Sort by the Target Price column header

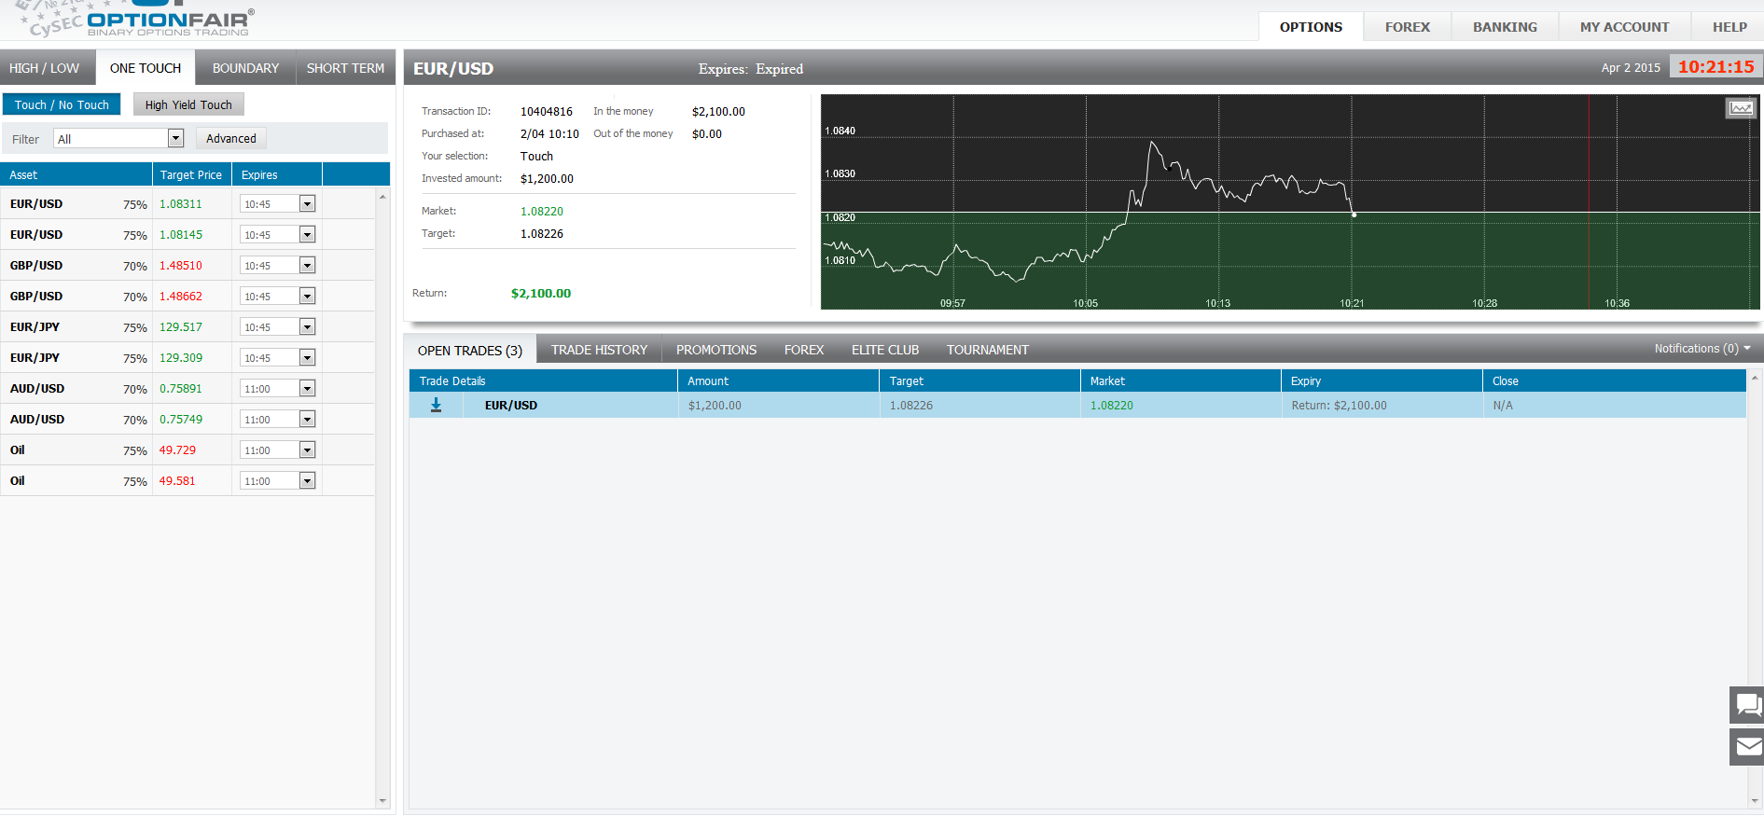(x=191, y=175)
